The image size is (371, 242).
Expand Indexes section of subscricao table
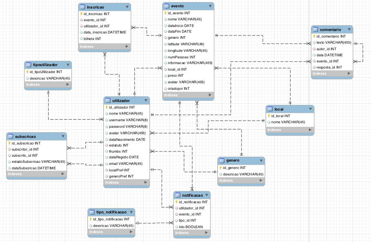[x=63, y=174]
